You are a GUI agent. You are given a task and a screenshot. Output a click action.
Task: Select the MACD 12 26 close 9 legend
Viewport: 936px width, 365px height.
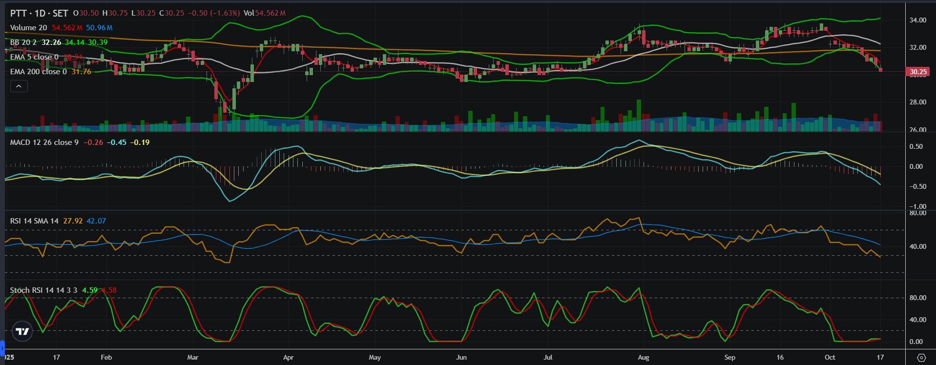[x=44, y=142]
